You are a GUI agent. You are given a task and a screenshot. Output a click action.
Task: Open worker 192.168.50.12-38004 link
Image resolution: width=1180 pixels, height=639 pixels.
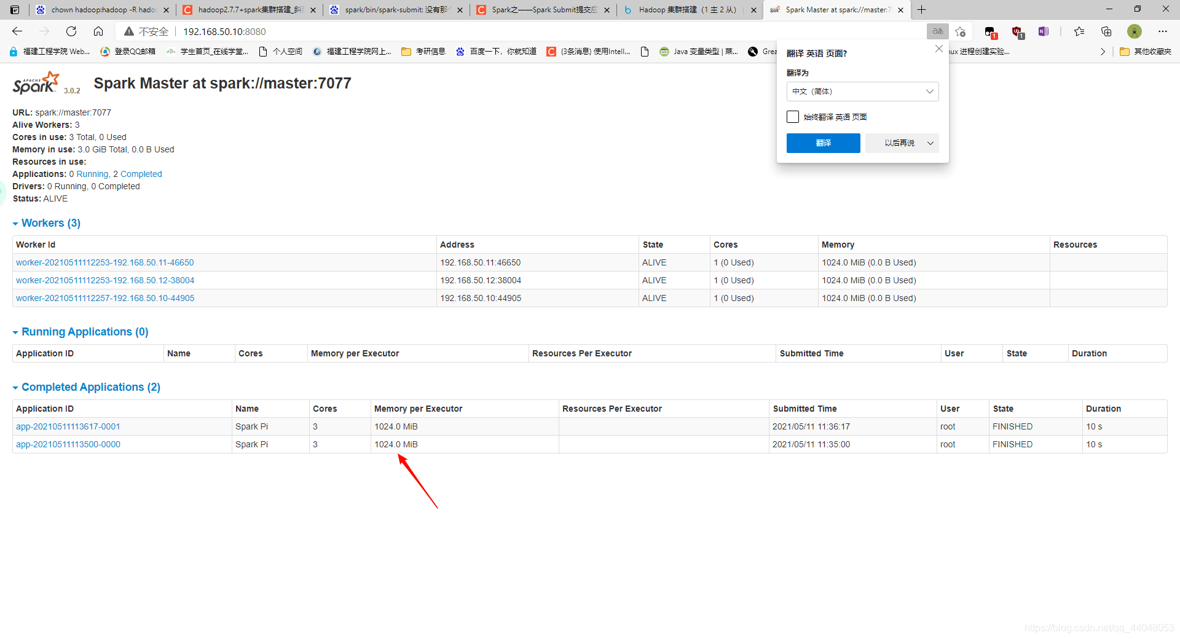tap(105, 280)
